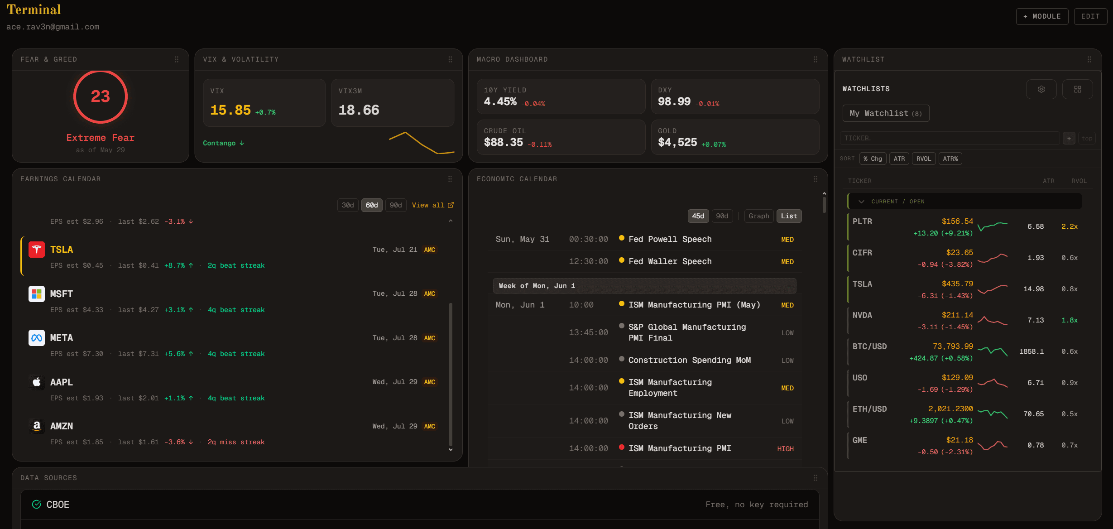Click the Economic Calendar module drag handle
The height and width of the screenshot is (529, 1113).
[816, 179]
